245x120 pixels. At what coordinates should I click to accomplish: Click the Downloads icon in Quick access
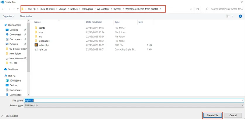pyautogui.click(x=7, y=34)
